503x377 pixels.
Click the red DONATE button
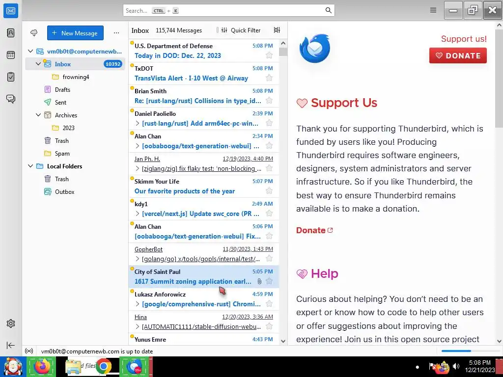[458, 55]
